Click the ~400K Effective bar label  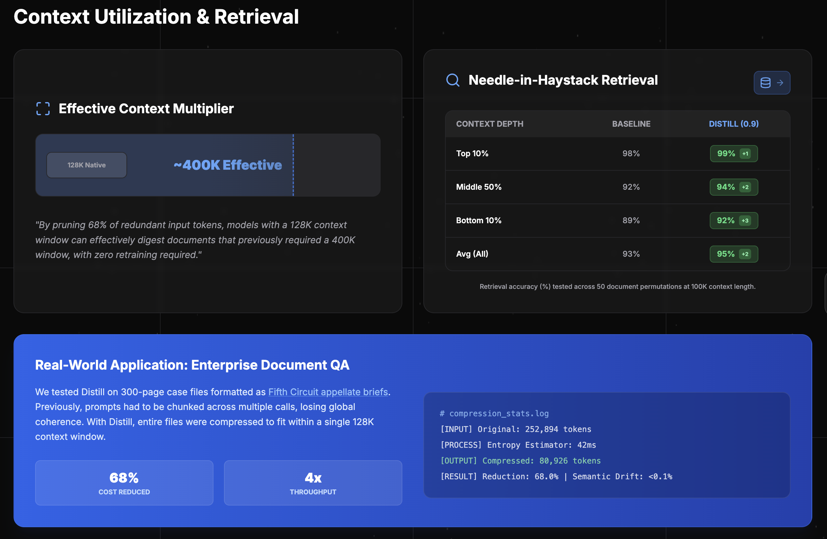pos(228,165)
